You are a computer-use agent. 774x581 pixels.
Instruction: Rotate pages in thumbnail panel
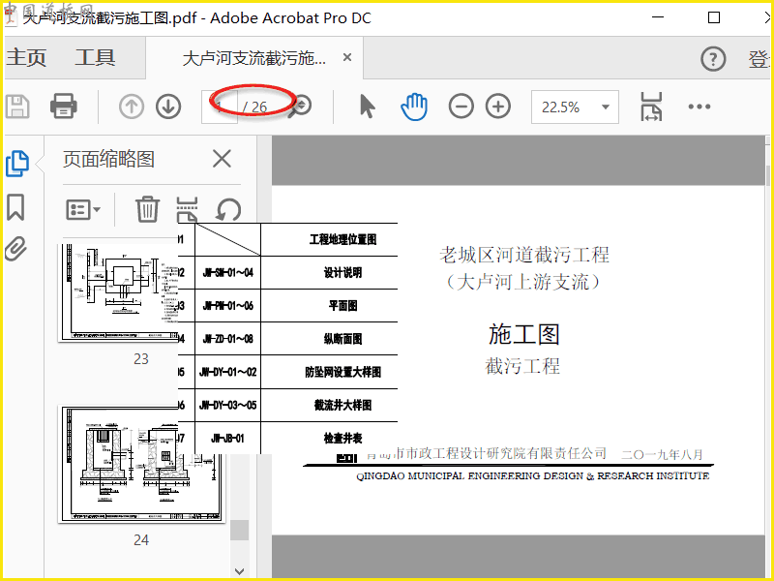point(228,209)
